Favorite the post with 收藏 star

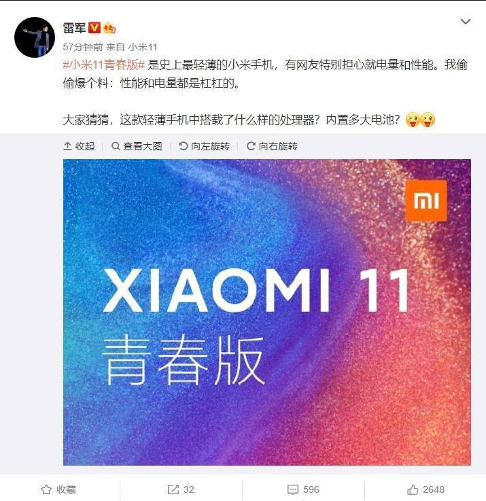click(x=58, y=489)
